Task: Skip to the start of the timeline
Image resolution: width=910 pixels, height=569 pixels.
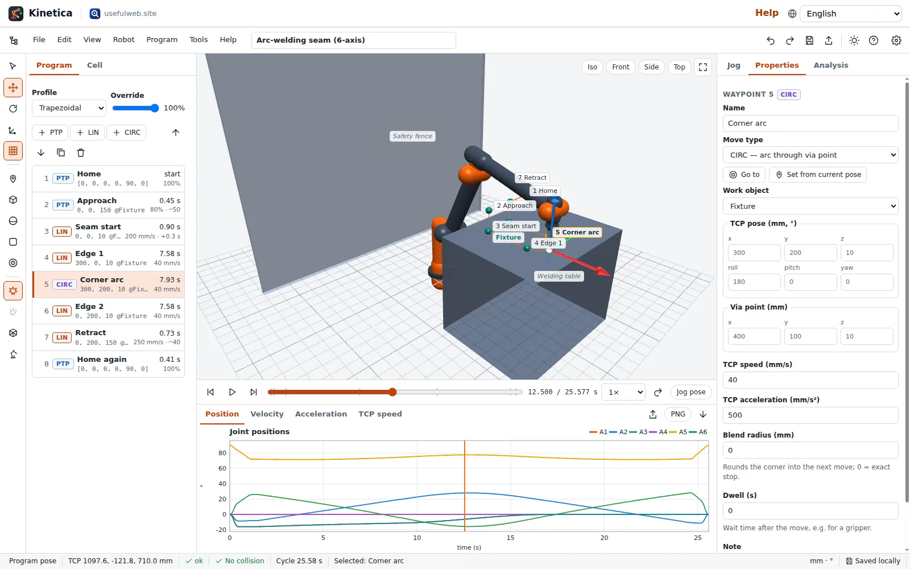Action: (210, 392)
